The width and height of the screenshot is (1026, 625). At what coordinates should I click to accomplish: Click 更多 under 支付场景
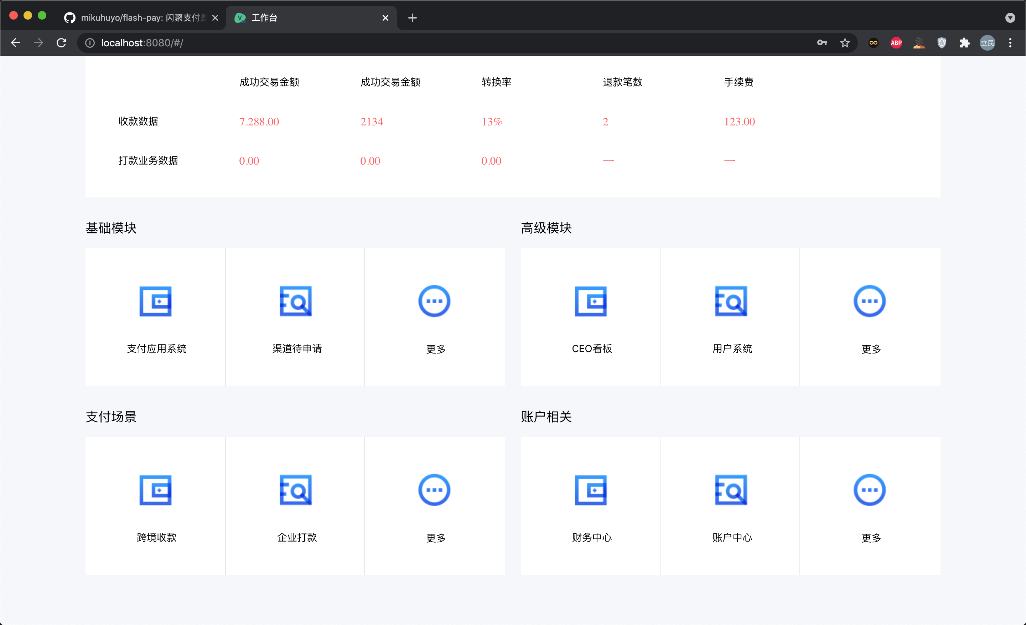(434, 490)
